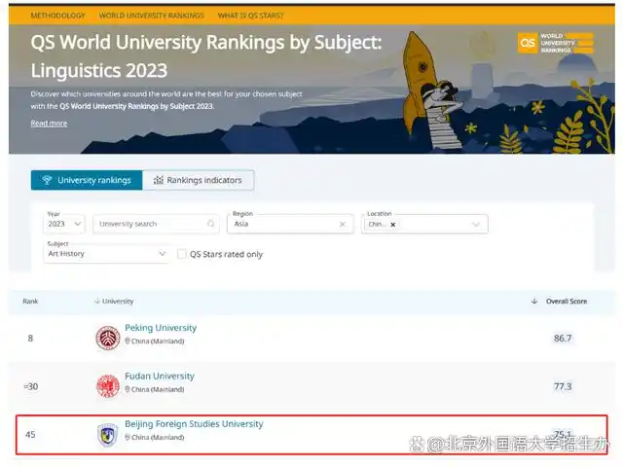Open World University Rankings menu item

pos(152,16)
